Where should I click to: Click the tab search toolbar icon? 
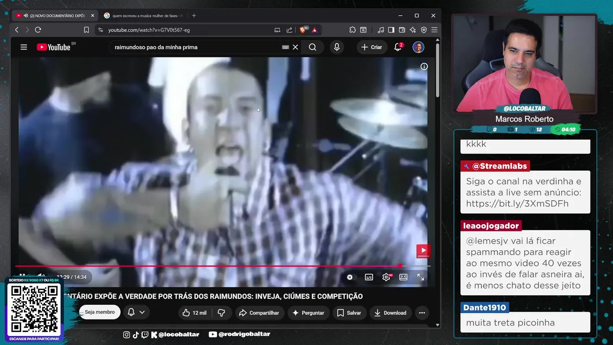(x=363, y=30)
